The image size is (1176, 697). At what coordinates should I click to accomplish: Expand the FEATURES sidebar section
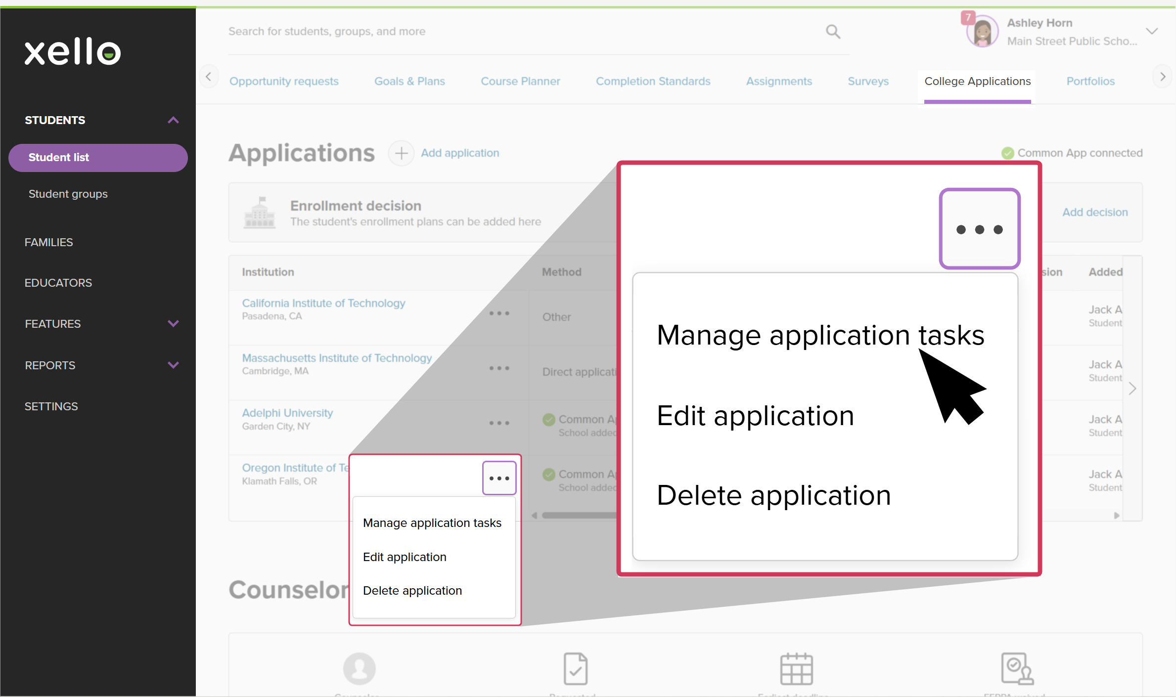[173, 324]
